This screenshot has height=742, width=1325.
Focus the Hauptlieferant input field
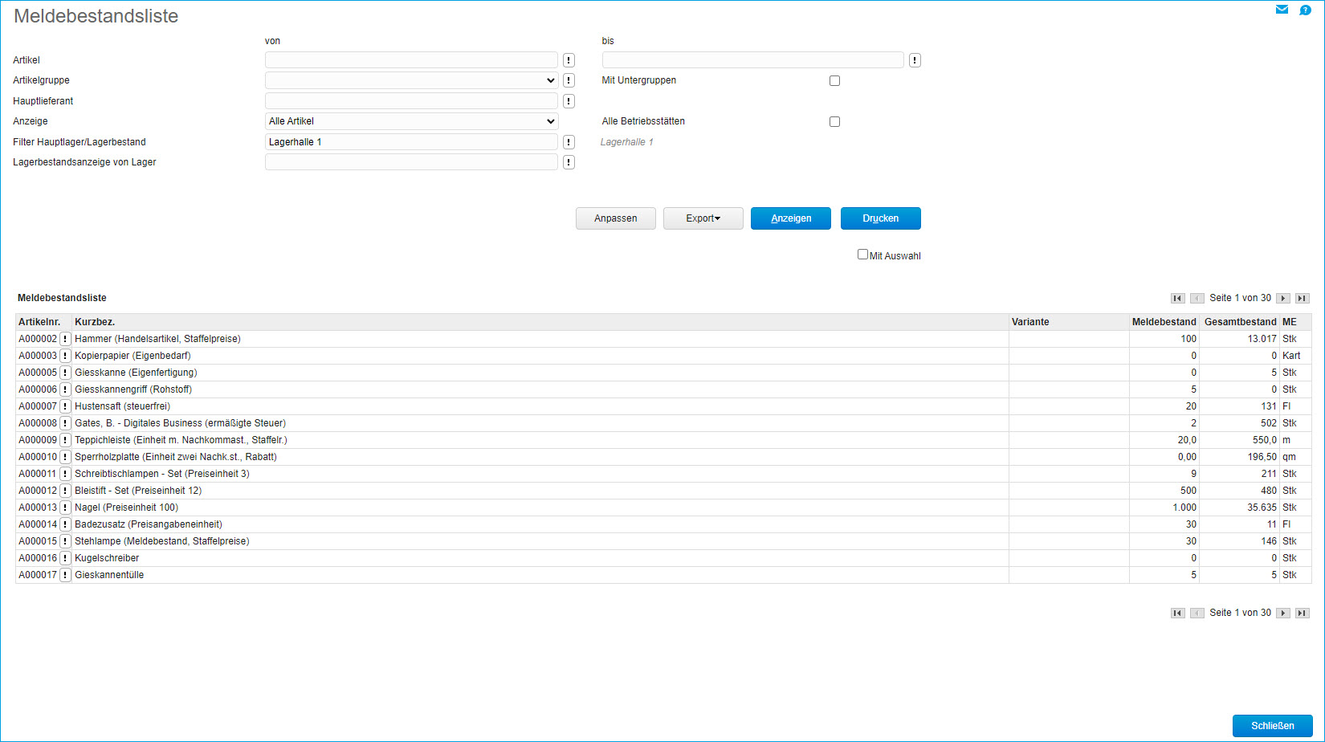pos(411,101)
